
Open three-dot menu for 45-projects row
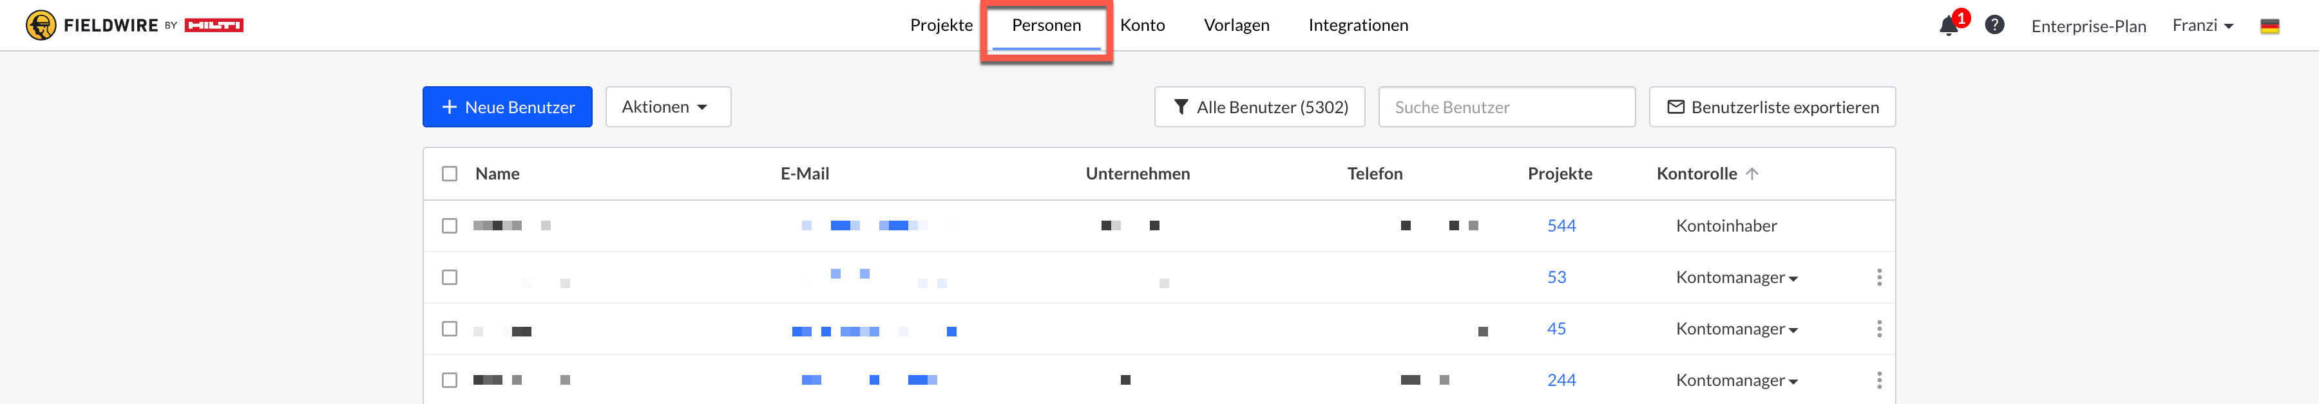[1879, 329]
